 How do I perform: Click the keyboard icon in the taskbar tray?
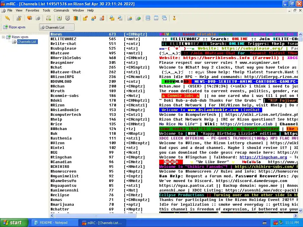265,223
